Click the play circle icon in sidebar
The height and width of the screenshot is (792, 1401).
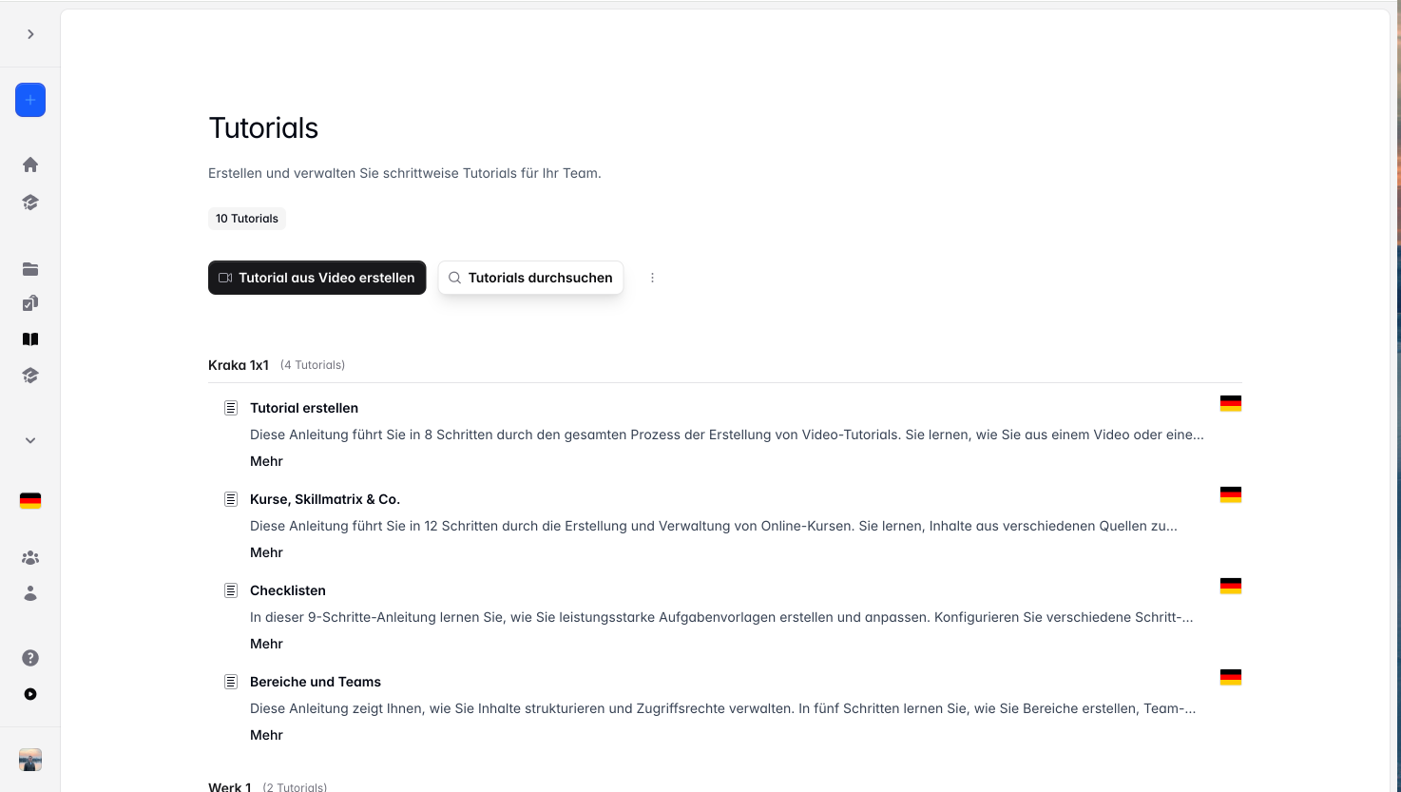tap(30, 694)
